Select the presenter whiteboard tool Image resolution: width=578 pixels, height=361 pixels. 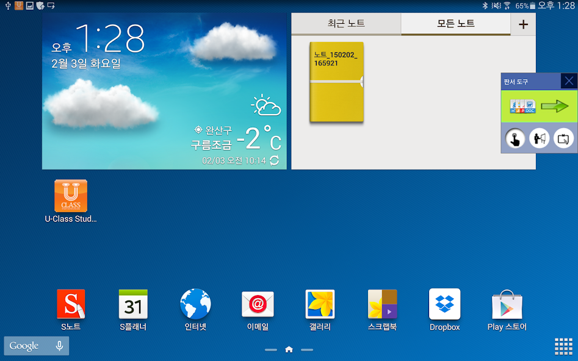(x=539, y=138)
